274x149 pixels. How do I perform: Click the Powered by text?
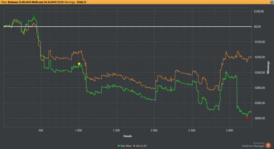(x=259, y=143)
